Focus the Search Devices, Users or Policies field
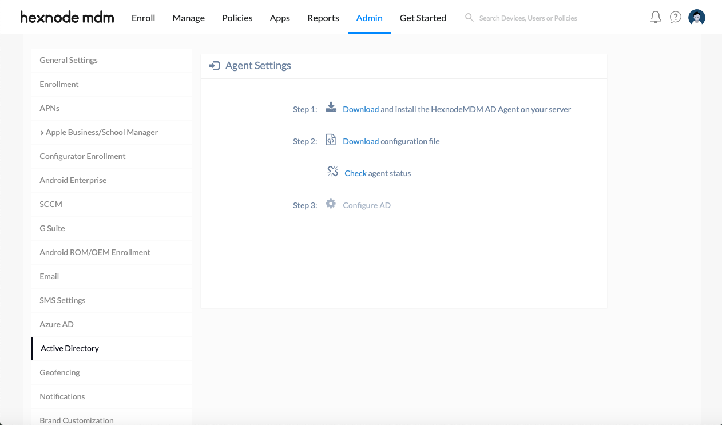The height and width of the screenshot is (425, 722). (528, 18)
